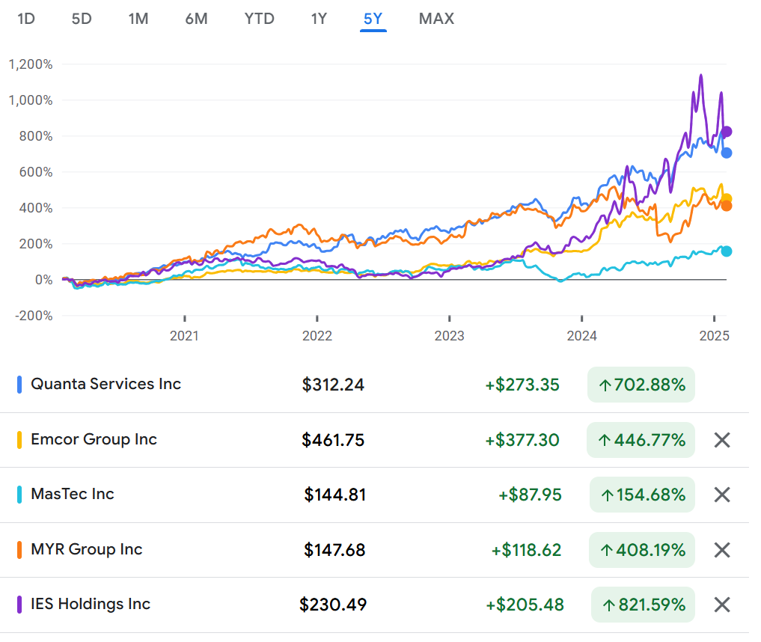
Task: Click the +$118.62 change value
Action: click(x=526, y=550)
